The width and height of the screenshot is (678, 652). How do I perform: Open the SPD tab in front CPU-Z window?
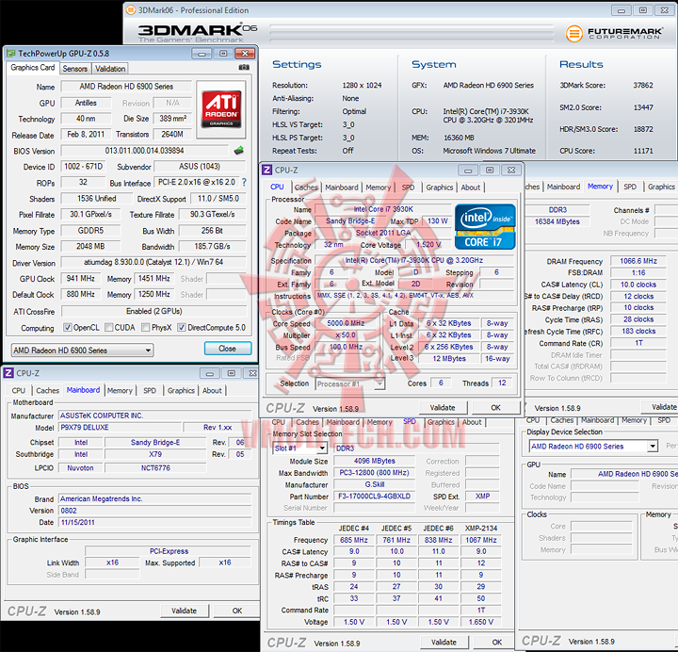point(408,187)
